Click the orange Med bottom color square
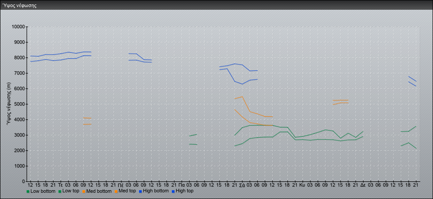 pyautogui.click(x=83, y=191)
